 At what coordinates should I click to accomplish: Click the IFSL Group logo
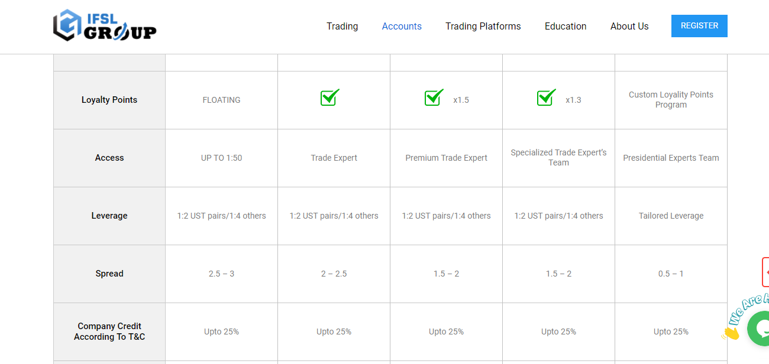point(105,25)
